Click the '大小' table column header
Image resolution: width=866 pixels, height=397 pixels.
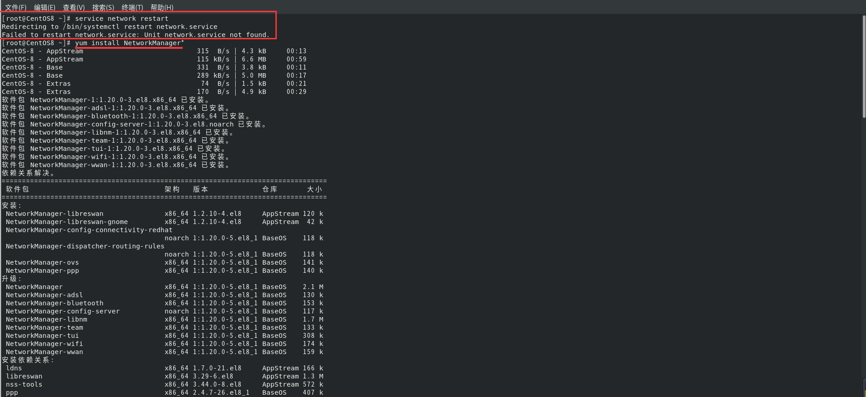(x=314, y=189)
